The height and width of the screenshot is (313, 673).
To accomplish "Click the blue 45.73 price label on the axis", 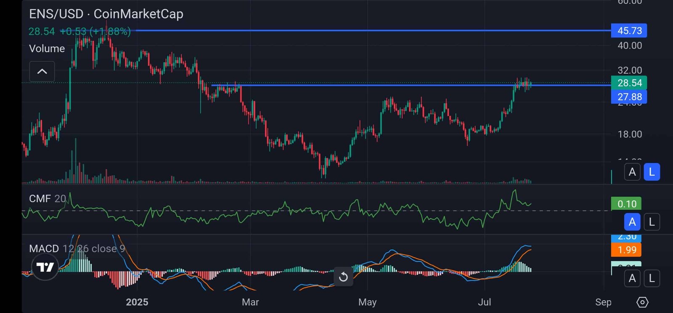I will coord(629,31).
